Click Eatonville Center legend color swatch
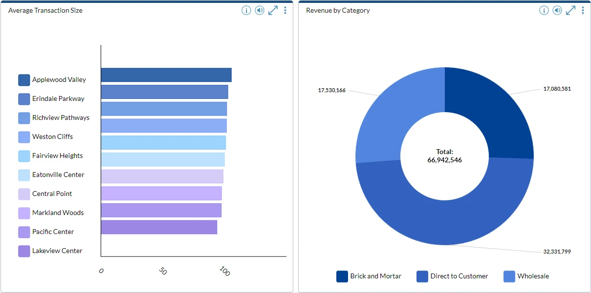 [24, 175]
